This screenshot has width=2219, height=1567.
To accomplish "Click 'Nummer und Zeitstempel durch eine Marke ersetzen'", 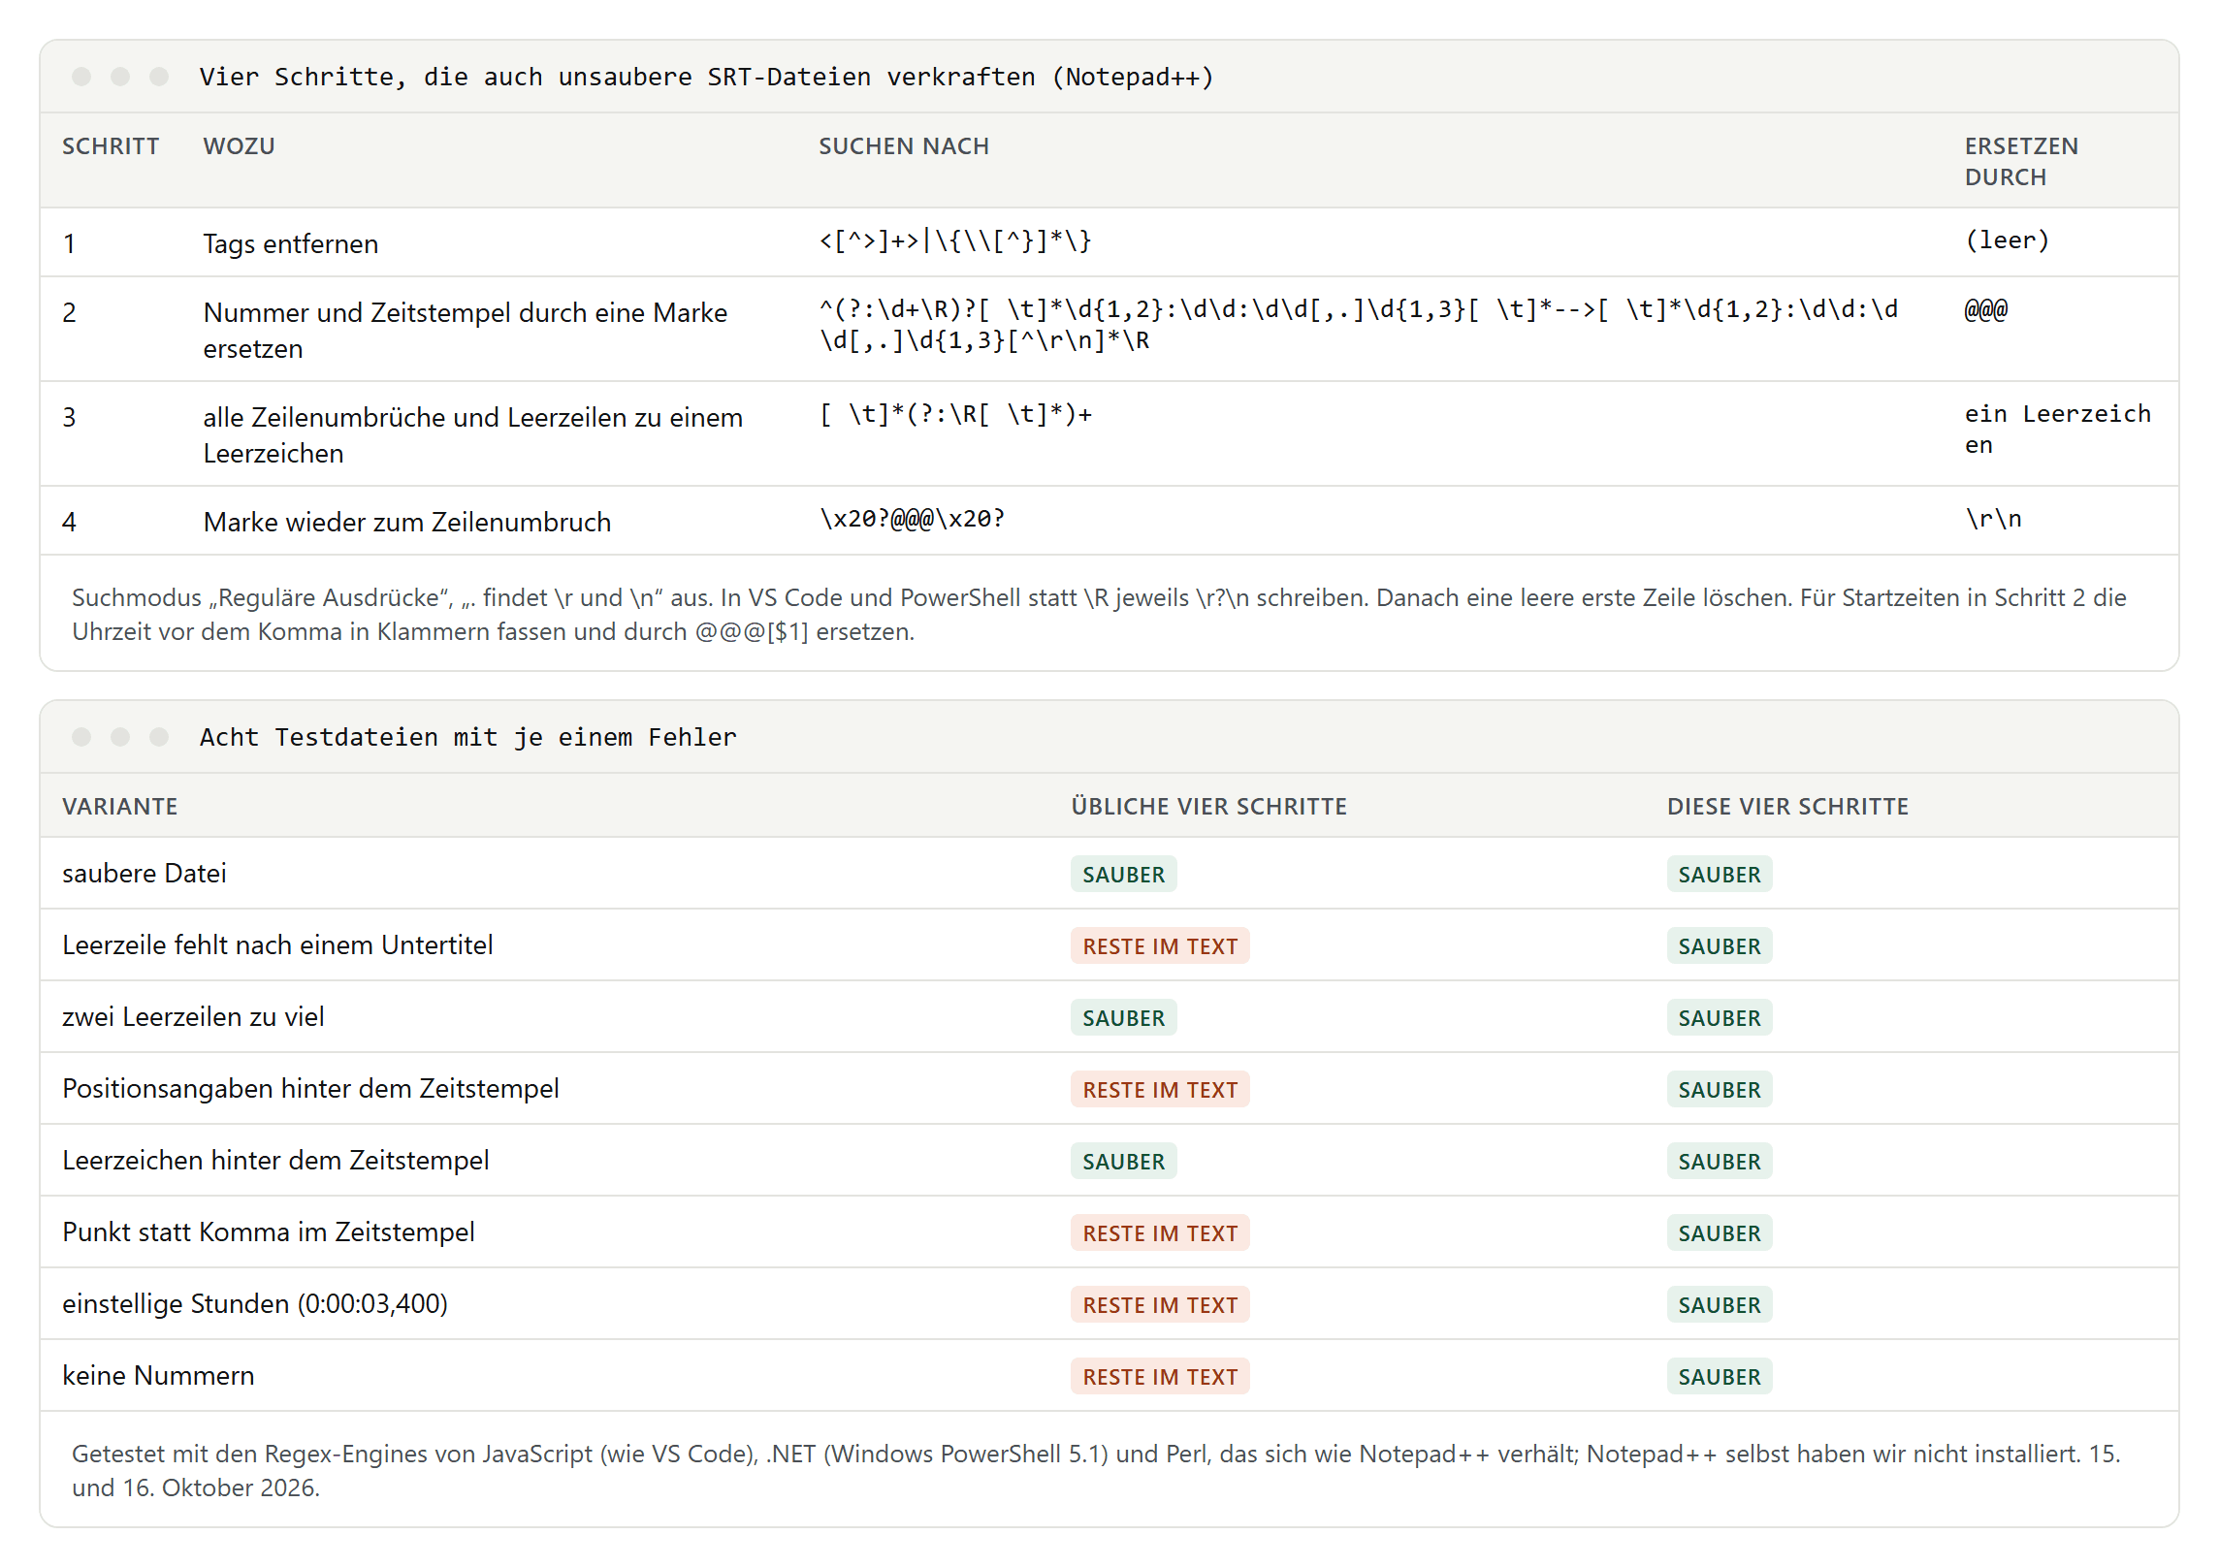I will 465,331.
